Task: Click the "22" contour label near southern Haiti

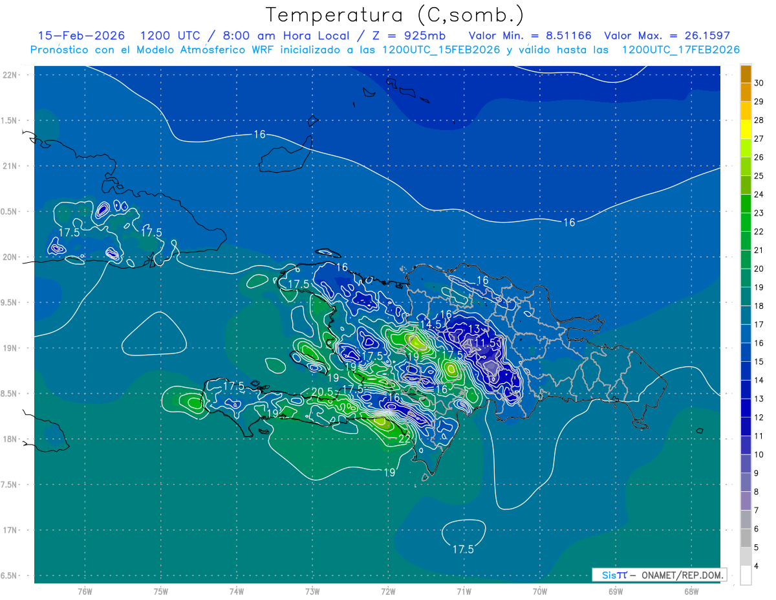Action: (x=404, y=439)
